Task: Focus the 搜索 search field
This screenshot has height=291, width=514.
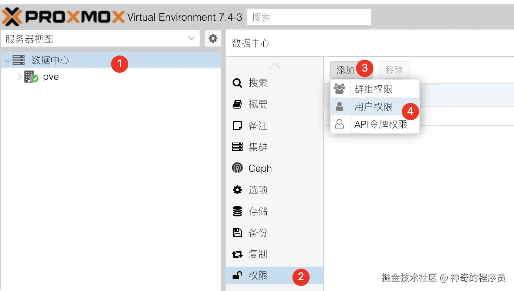Action: click(309, 17)
